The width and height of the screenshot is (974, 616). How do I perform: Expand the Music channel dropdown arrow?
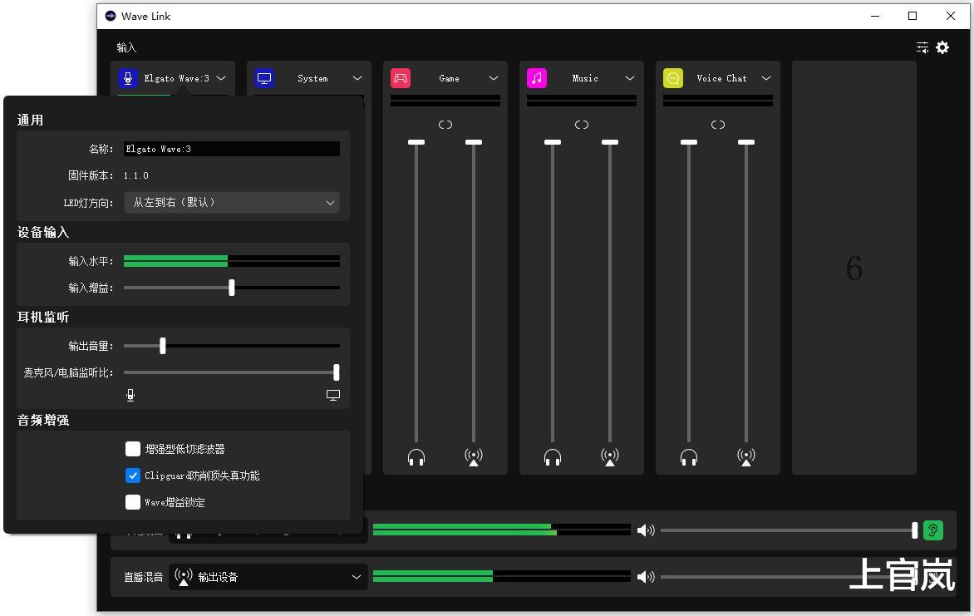(630, 78)
